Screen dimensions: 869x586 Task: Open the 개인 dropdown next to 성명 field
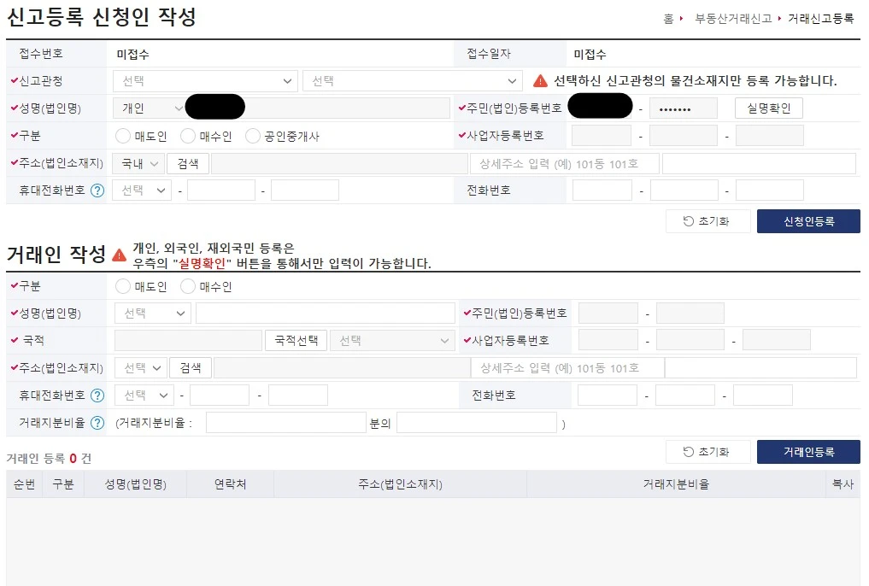coord(147,108)
